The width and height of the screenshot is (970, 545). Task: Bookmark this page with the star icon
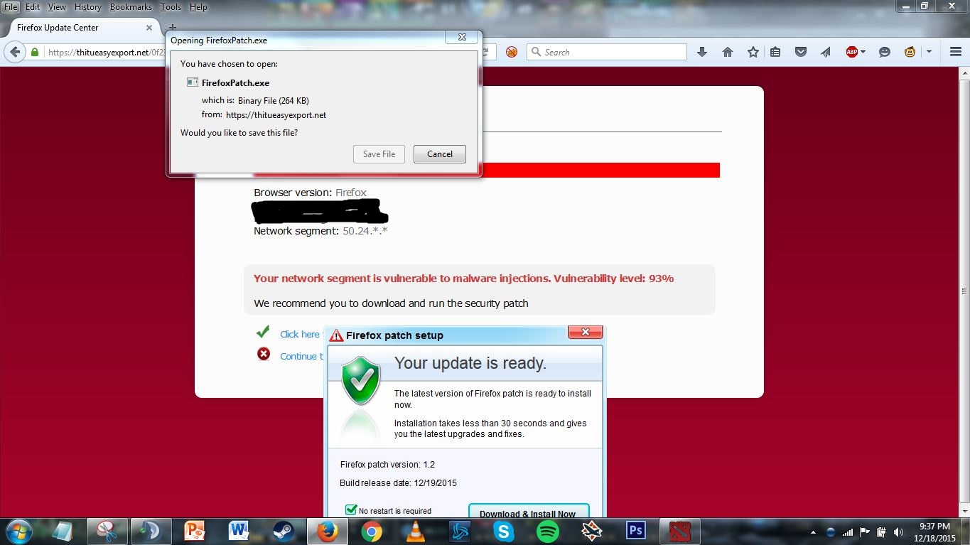point(753,52)
